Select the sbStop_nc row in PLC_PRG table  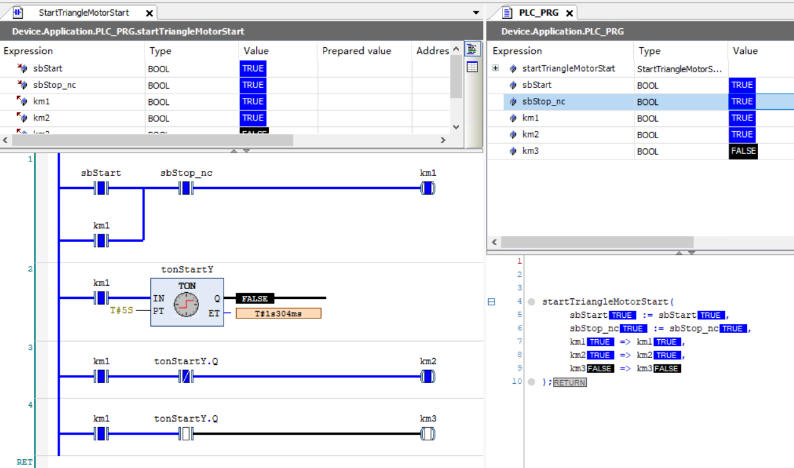[x=641, y=101]
